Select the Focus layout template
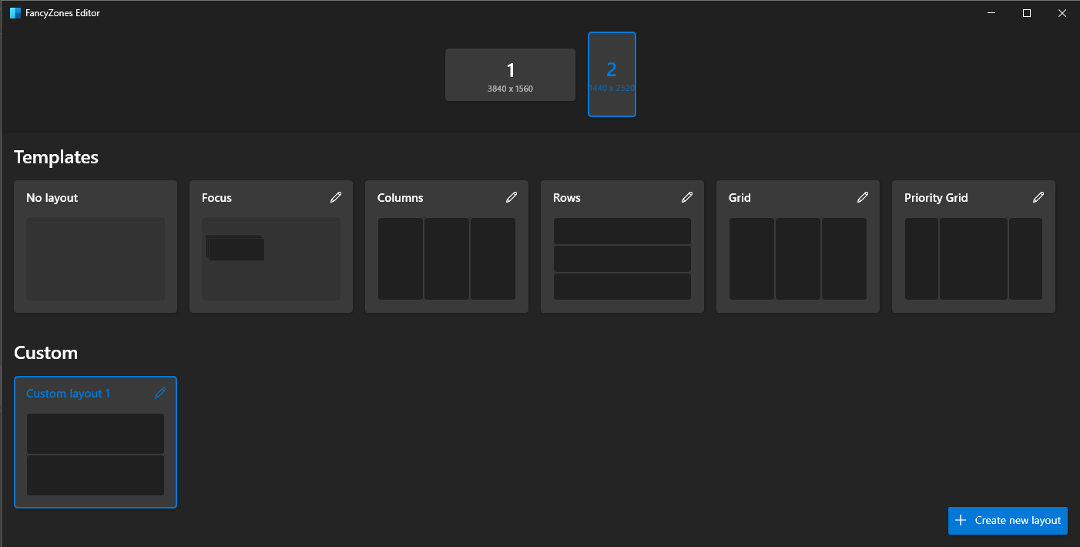 click(270, 258)
